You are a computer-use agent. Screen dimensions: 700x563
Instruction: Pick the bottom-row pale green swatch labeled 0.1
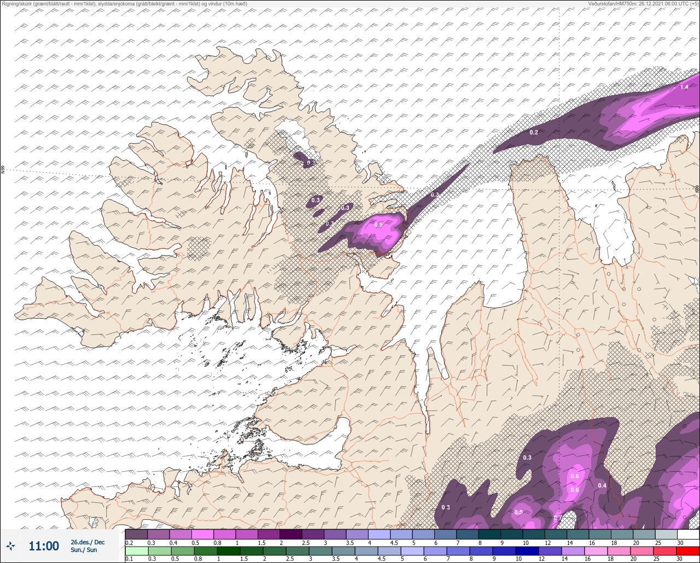point(136,551)
